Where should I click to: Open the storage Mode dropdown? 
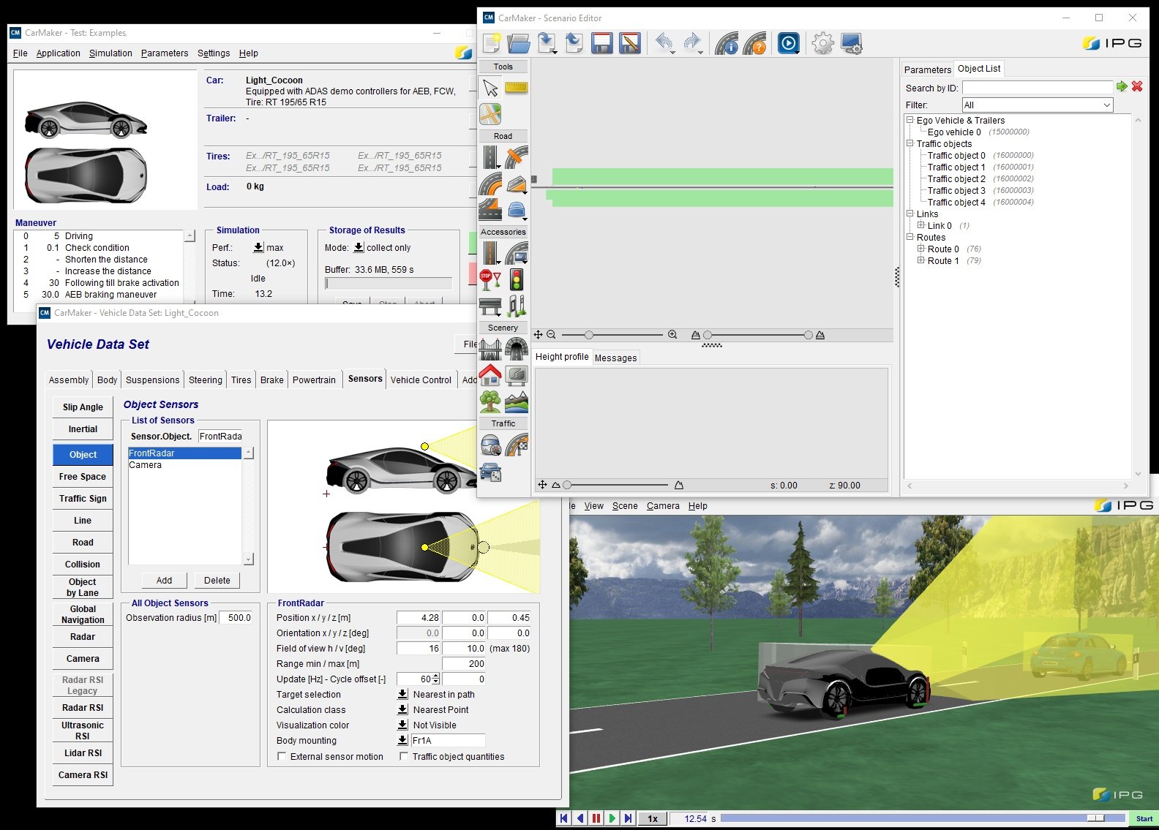point(359,248)
